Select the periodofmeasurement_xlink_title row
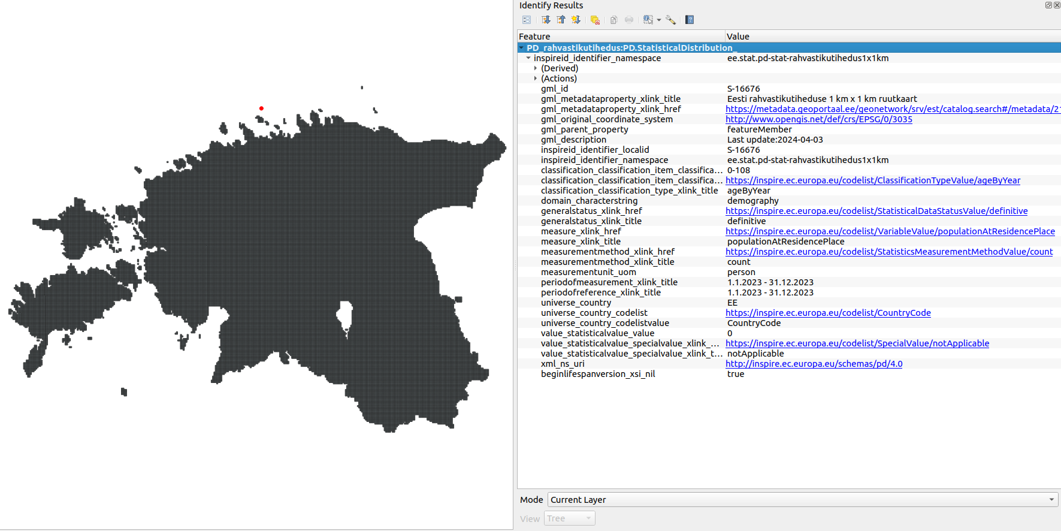This screenshot has width=1061, height=531. click(x=789, y=282)
